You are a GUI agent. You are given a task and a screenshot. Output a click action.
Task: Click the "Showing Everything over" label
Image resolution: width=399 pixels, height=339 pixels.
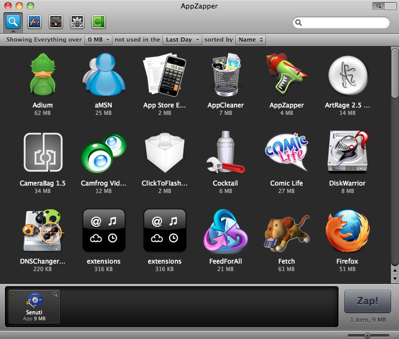point(44,40)
